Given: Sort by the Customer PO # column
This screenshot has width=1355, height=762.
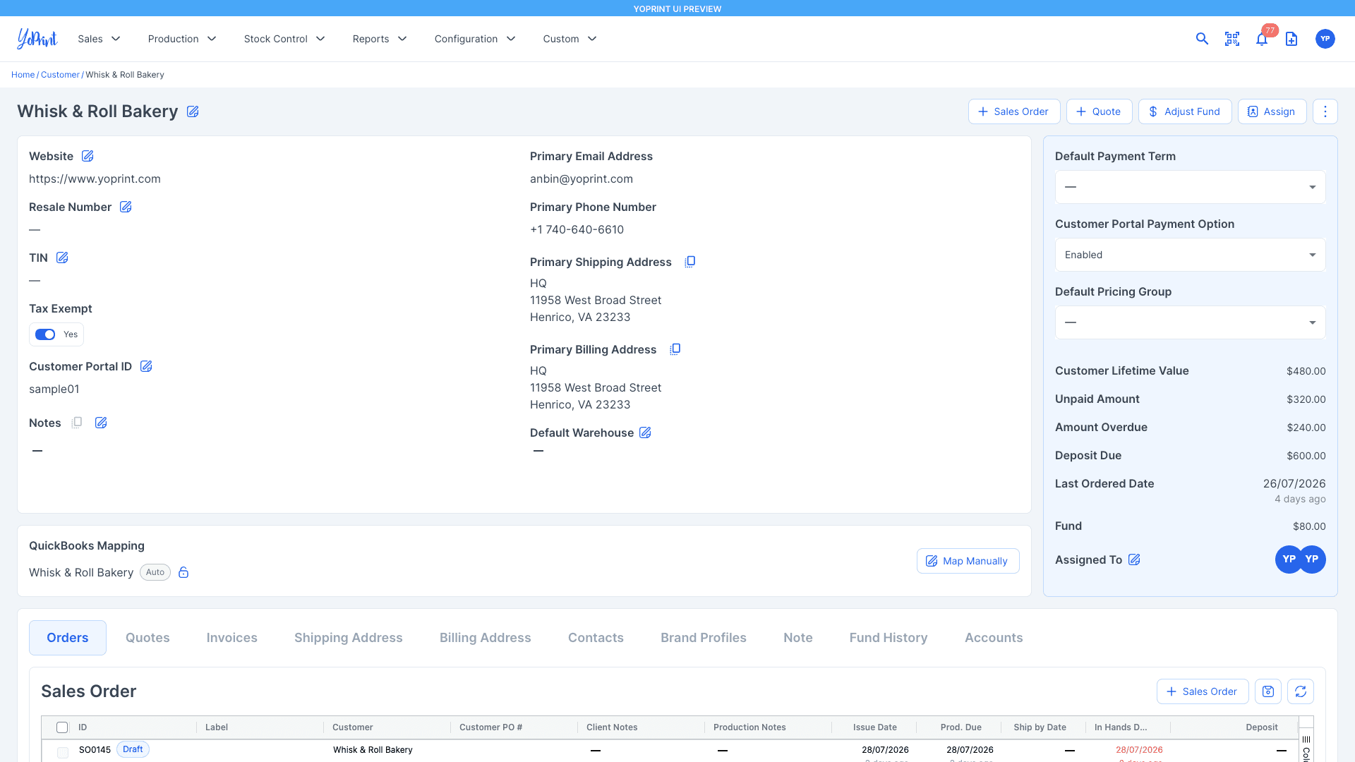Looking at the screenshot, I should point(490,727).
